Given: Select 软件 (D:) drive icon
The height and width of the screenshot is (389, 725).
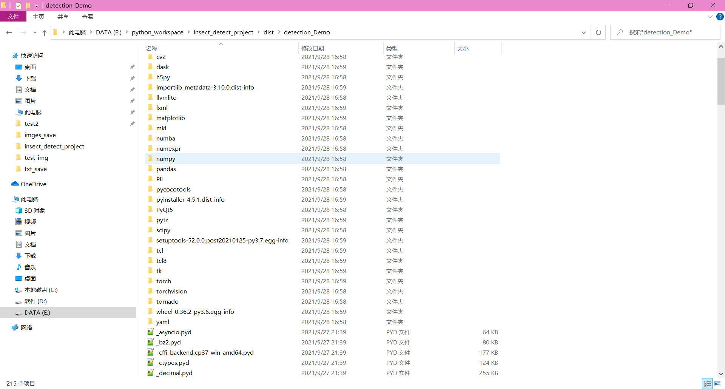Looking at the screenshot, I should point(19,301).
